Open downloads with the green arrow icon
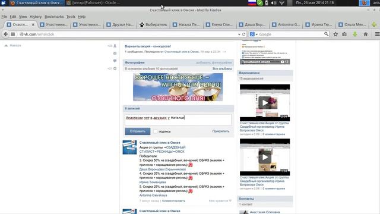 [x=355, y=34]
